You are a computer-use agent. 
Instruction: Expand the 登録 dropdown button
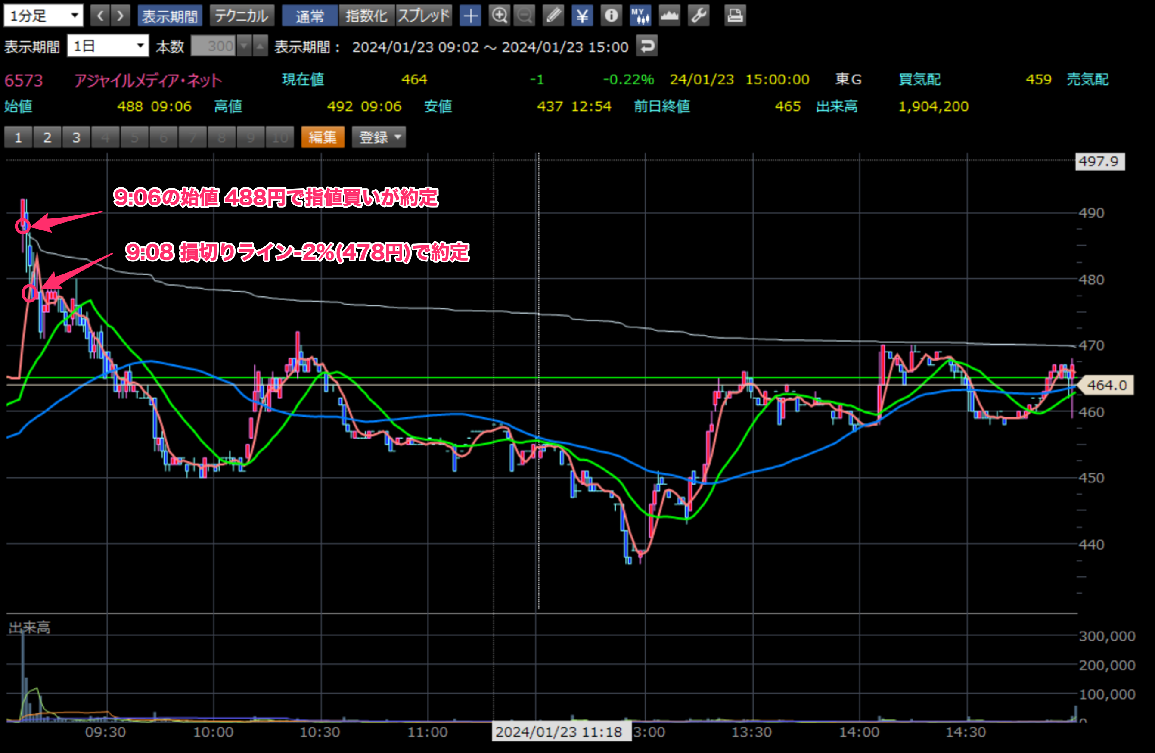tap(379, 137)
